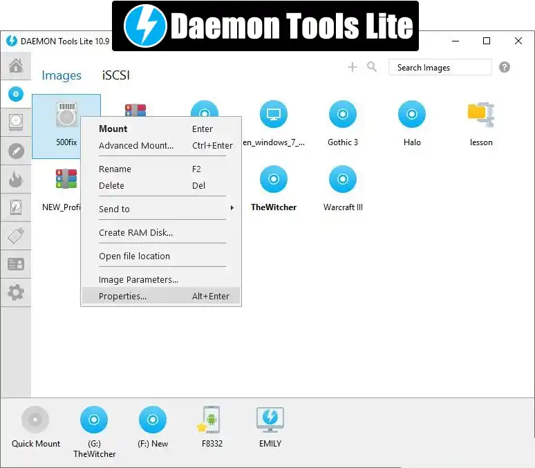
Task: Click the plus icon to add image
Action: pyautogui.click(x=352, y=67)
